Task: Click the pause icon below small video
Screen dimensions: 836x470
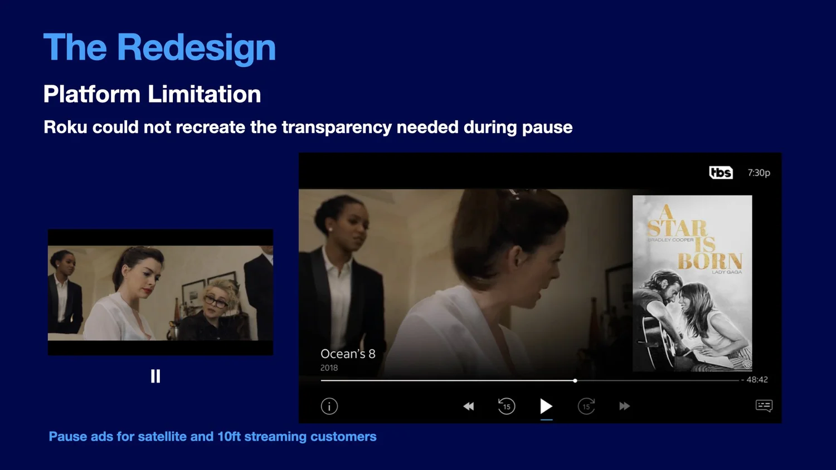Action: click(155, 376)
